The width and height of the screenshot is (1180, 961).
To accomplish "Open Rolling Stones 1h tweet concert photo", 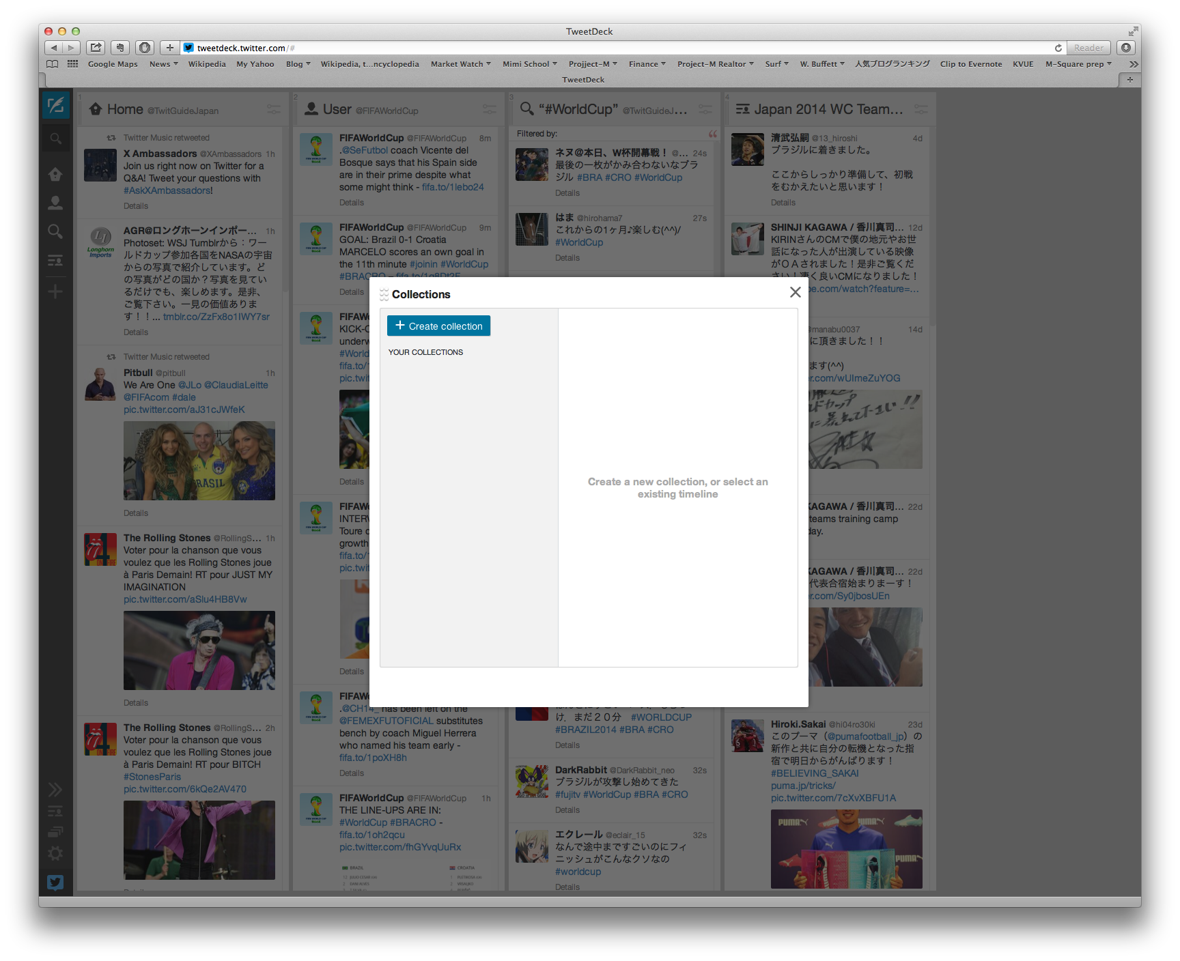I will click(x=199, y=650).
